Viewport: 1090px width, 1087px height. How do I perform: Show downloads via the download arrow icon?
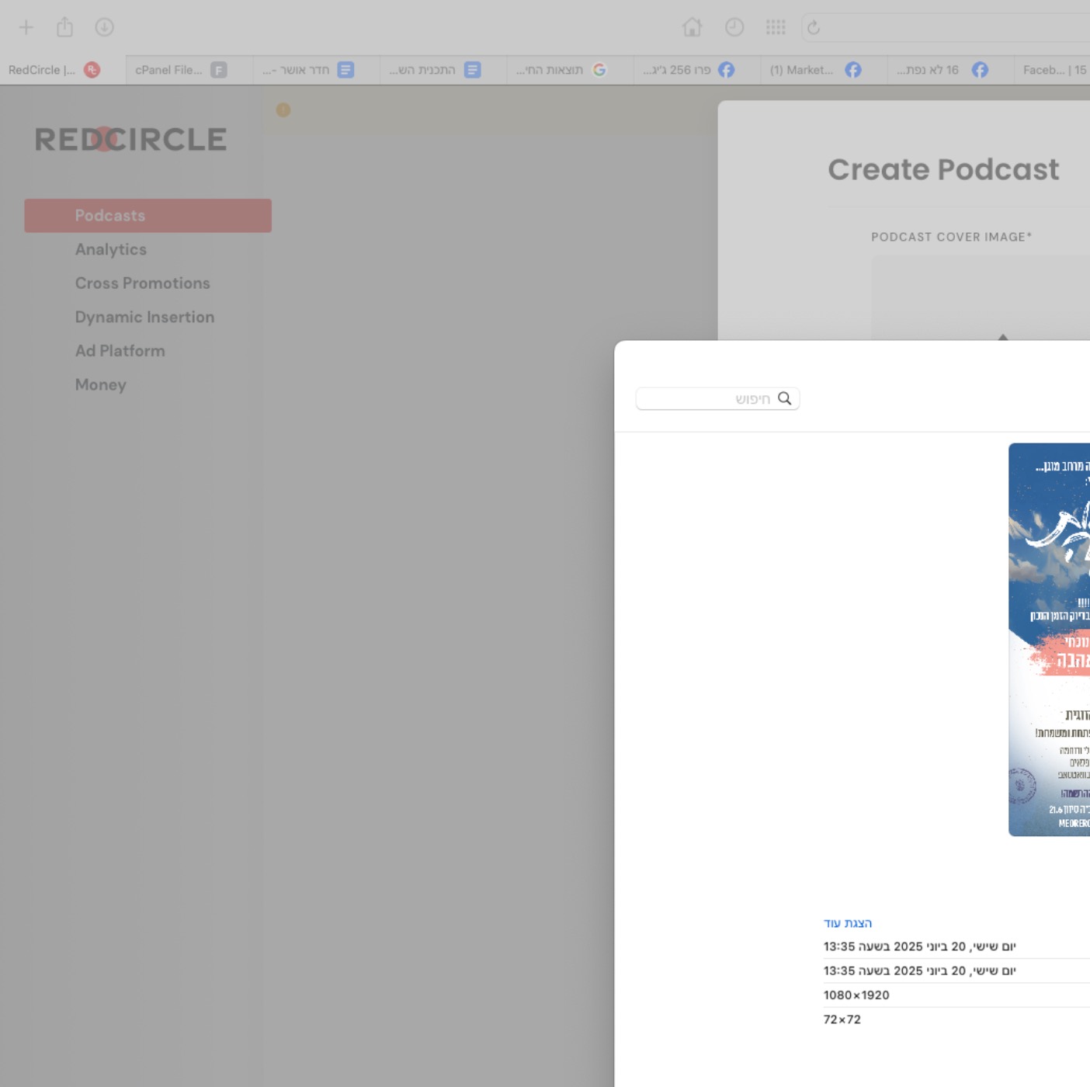click(x=104, y=28)
